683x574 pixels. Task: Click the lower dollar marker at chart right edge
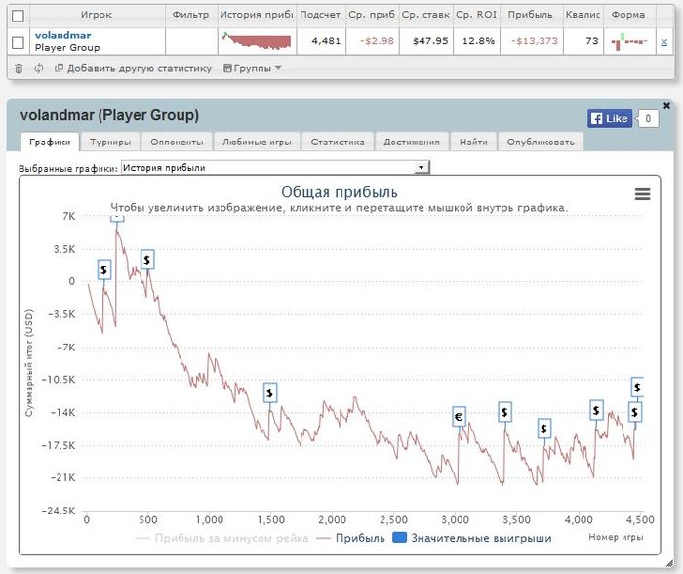(x=634, y=412)
